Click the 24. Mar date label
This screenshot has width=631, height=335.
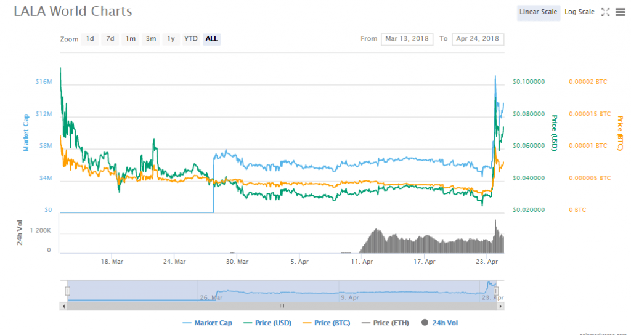pyautogui.click(x=174, y=262)
